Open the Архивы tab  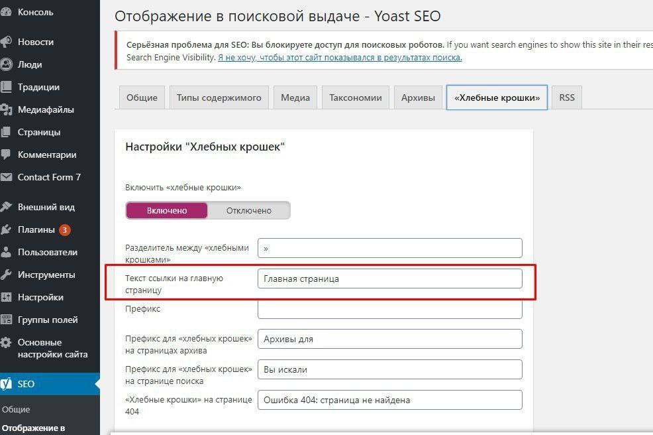click(x=418, y=97)
